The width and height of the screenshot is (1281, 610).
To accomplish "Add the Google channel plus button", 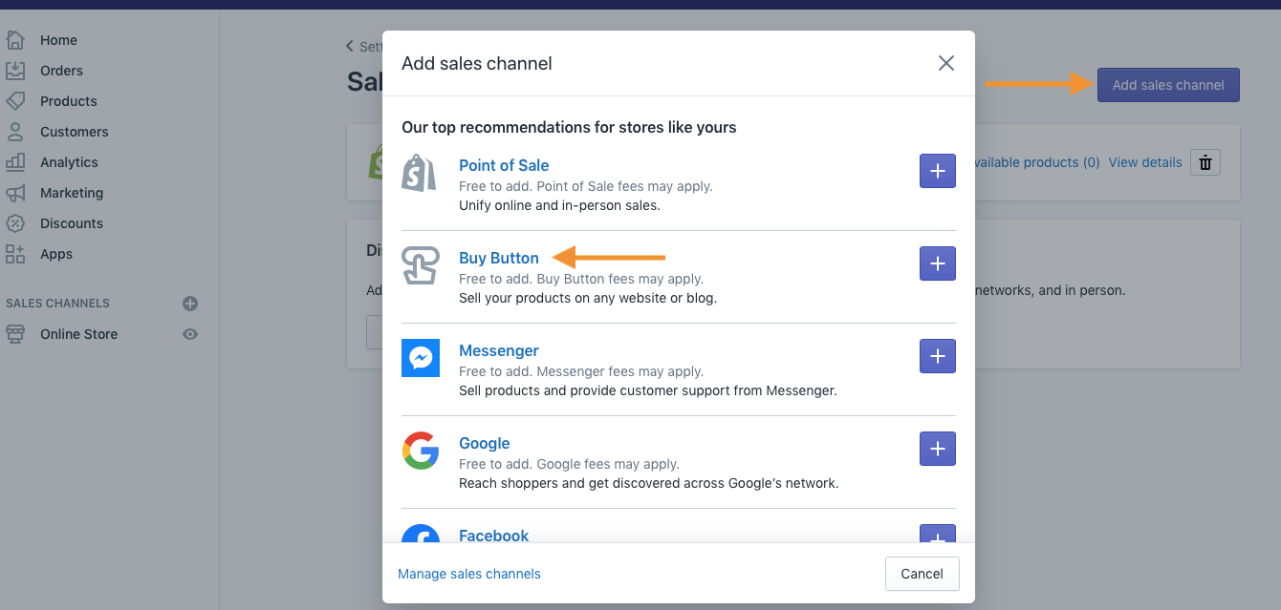I will [x=937, y=449].
